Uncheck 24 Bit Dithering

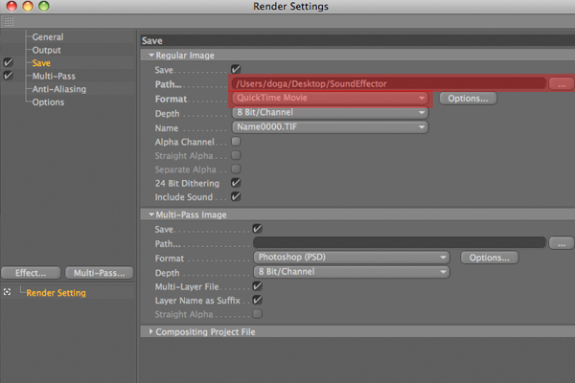coord(236,183)
